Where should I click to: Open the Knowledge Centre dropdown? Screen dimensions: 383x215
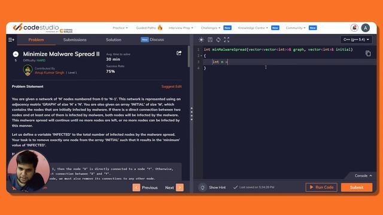click(x=253, y=28)
